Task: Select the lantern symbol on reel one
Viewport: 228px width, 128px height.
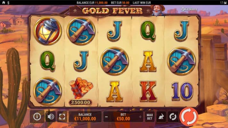Action: pos(47,31)
